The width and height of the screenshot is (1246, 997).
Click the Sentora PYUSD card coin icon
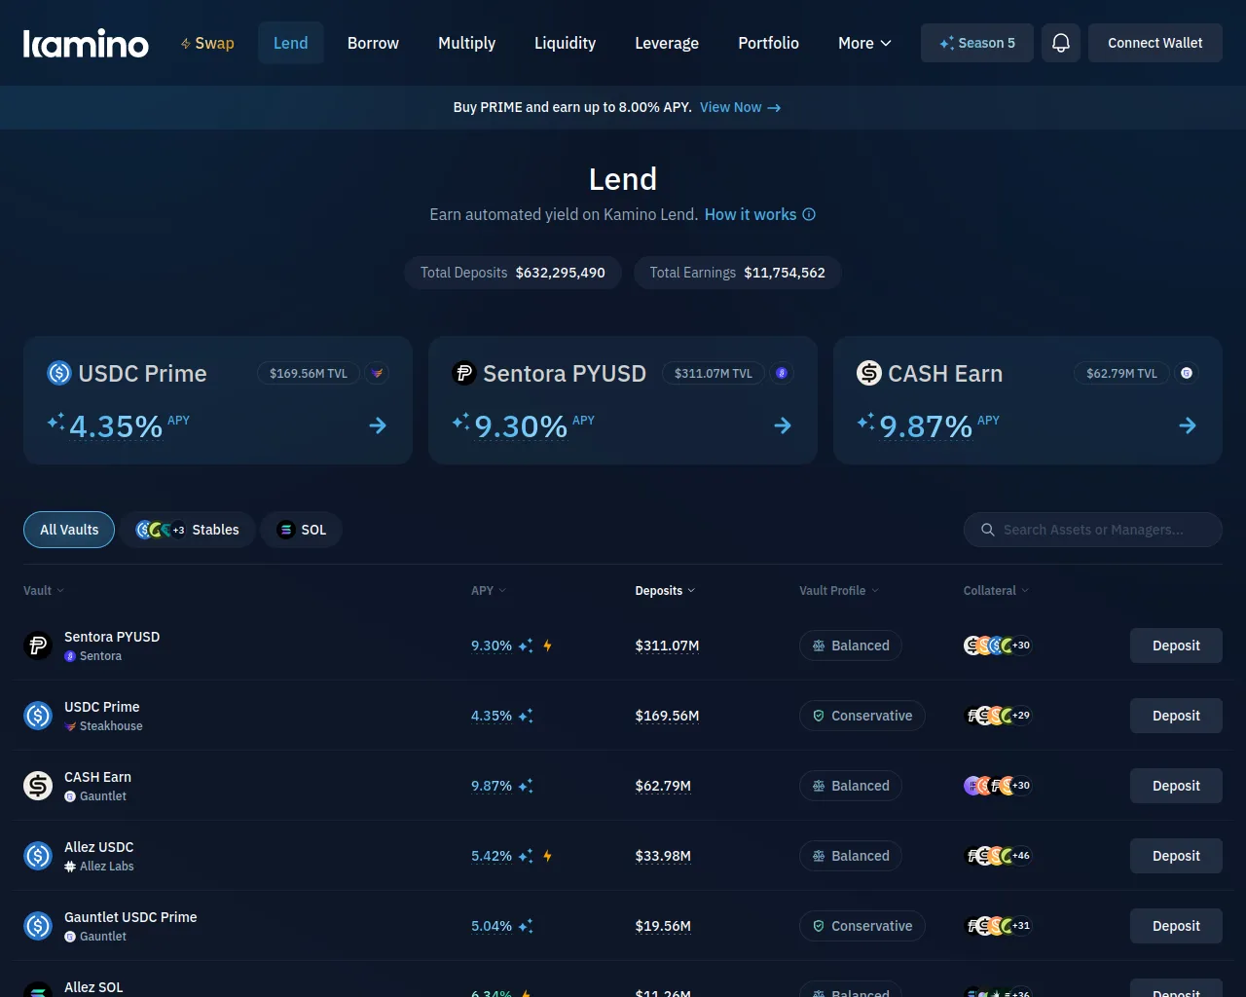[x=464, y=373]
